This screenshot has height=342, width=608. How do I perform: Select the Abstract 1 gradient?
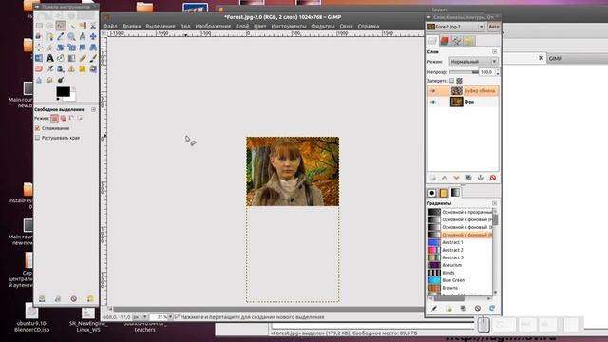point(460,242)
